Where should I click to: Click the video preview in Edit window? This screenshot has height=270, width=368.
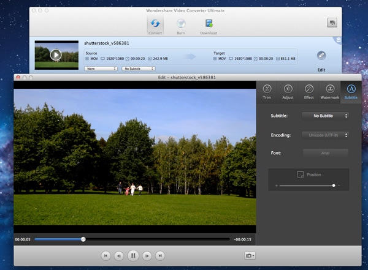135,157
